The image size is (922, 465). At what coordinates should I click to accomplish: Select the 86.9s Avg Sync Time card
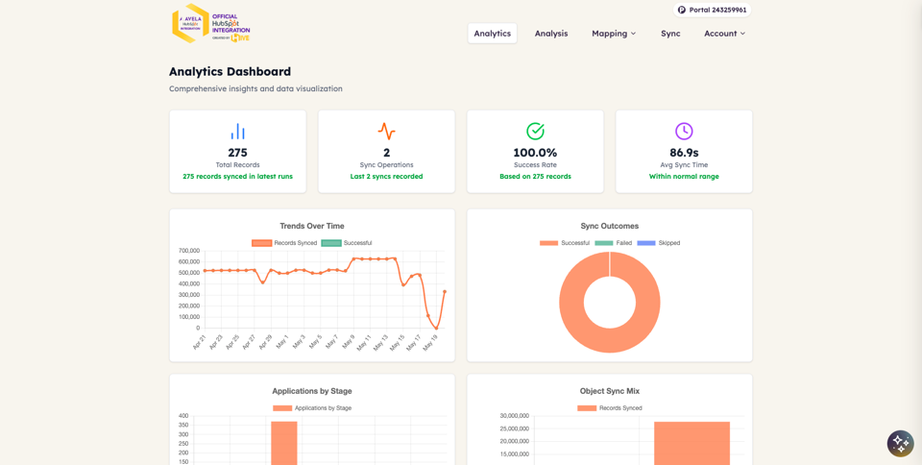(684, 151)
